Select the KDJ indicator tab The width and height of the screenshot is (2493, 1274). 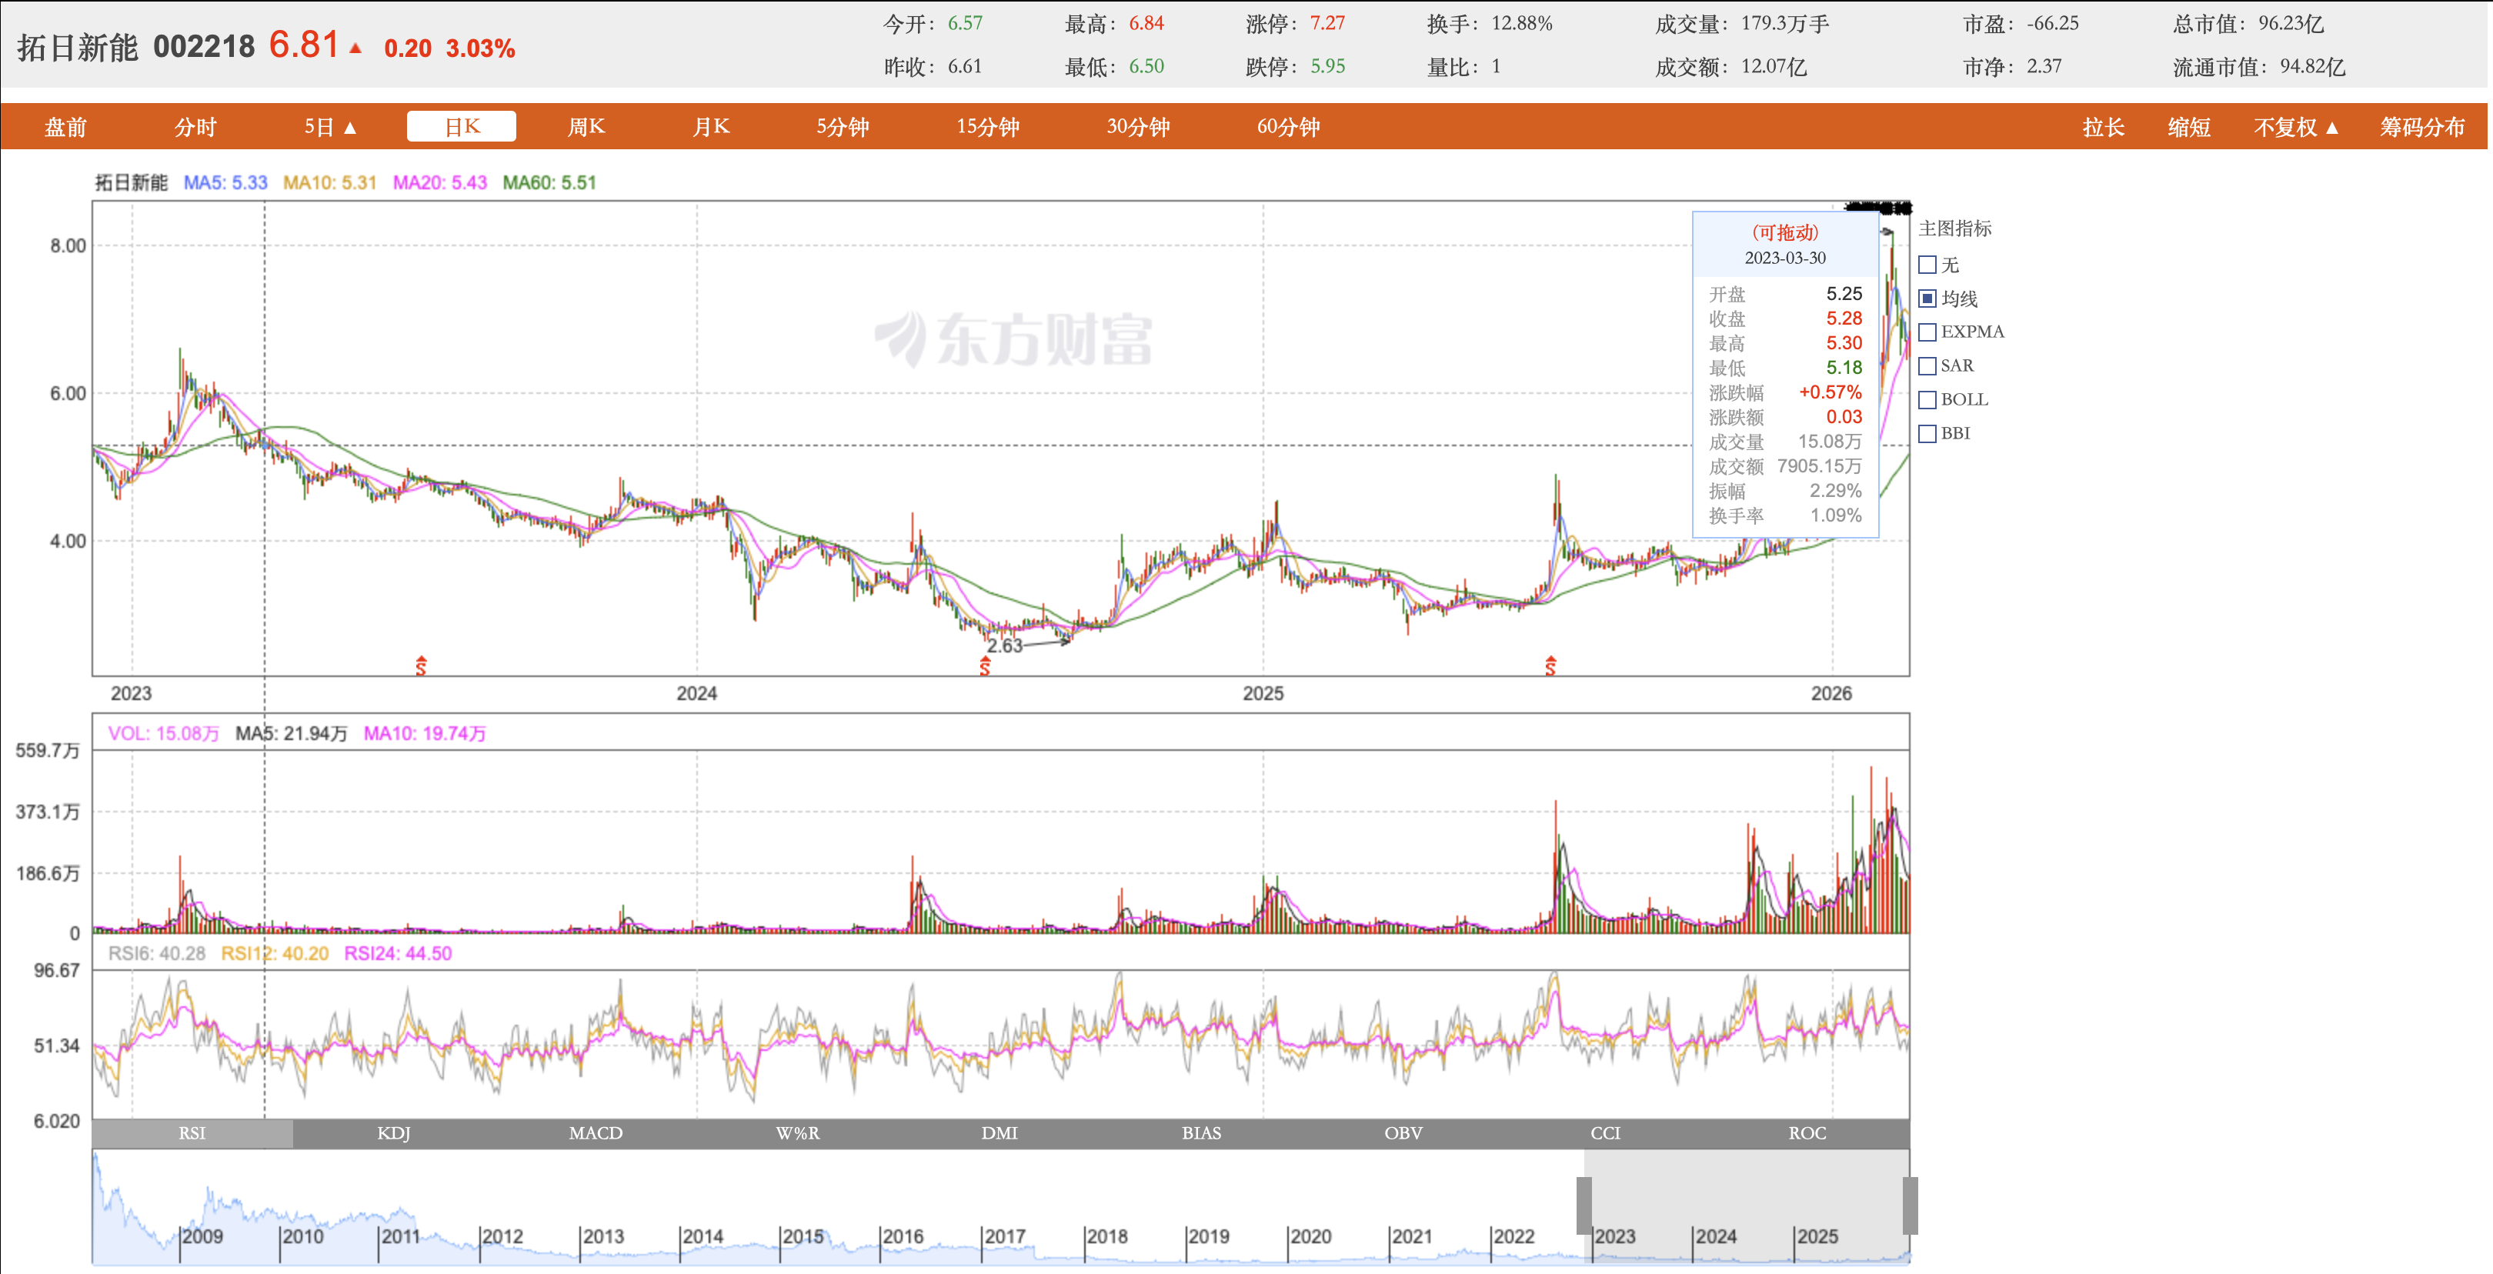(393, 1132)
